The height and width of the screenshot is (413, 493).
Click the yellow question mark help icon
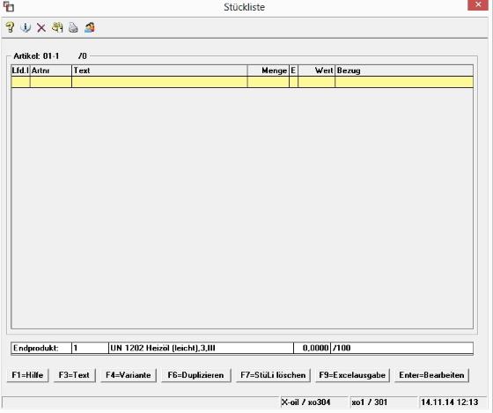pyautogui.click(x=10, y=27)
